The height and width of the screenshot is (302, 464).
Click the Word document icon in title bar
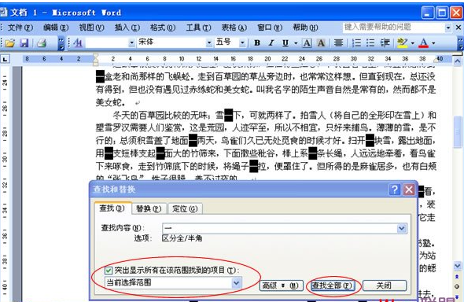point(3,13)
